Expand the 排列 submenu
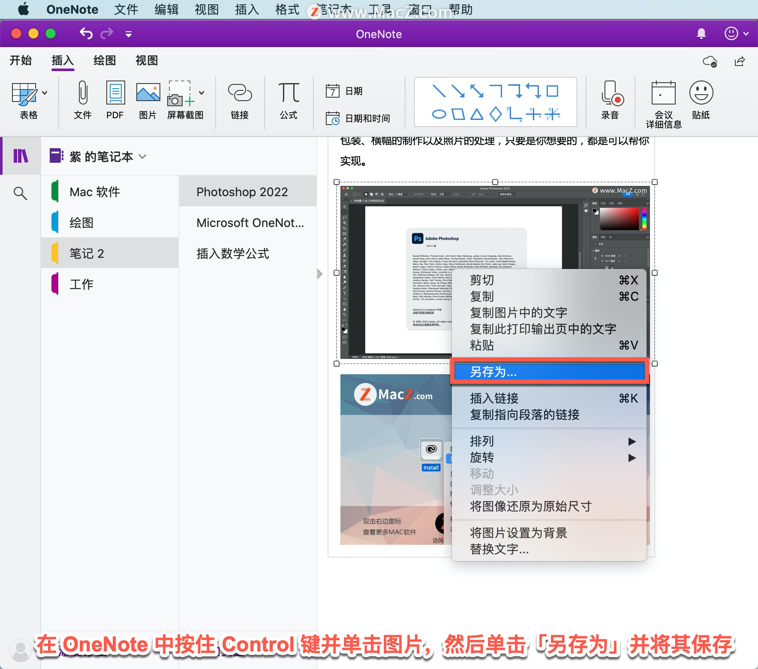The image size is (758, 669). 549,441
